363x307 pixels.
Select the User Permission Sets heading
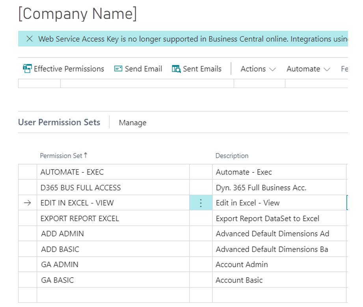click(59, 122)
